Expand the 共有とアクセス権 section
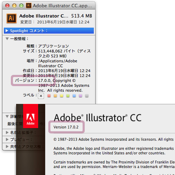 coord(7,146)
